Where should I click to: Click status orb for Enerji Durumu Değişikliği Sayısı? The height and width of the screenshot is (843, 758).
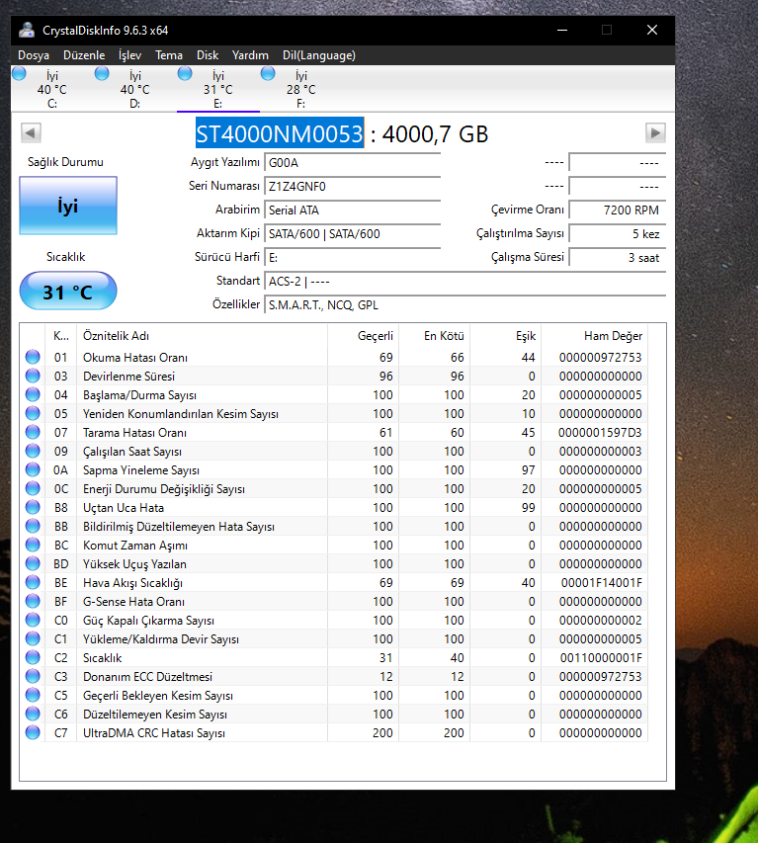coord(33,488)
